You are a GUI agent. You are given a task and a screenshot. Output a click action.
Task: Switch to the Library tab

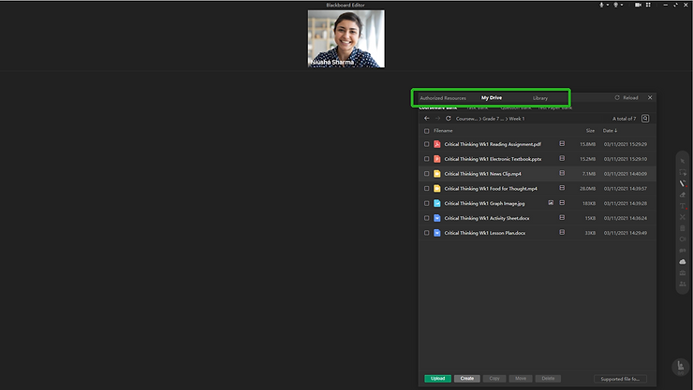[540, 98]
